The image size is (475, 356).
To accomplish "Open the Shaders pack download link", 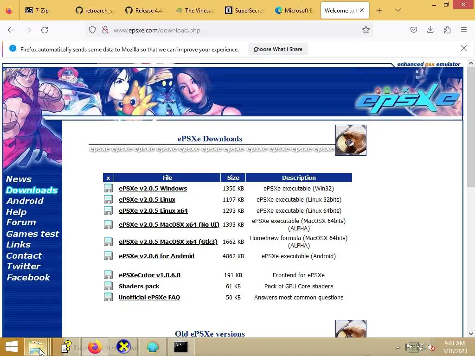I will pyautogui.click(x=139, y=286).
